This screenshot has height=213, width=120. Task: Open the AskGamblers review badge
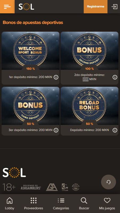pyautogui.click(x=31, y=187)
